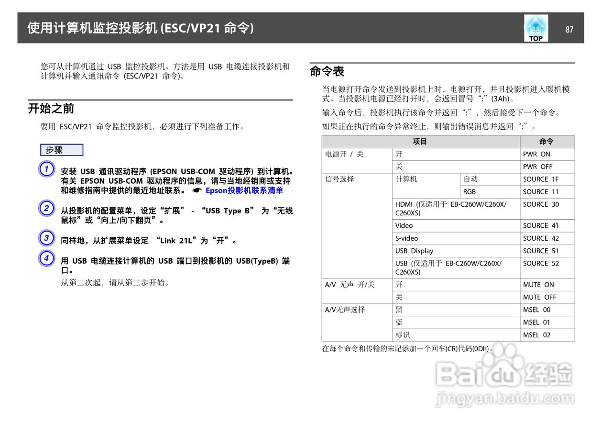The height and width of the screenshot is (433, 612).
Task: Select the MSEL 00 command cell
Action: (x=547, y=310)
